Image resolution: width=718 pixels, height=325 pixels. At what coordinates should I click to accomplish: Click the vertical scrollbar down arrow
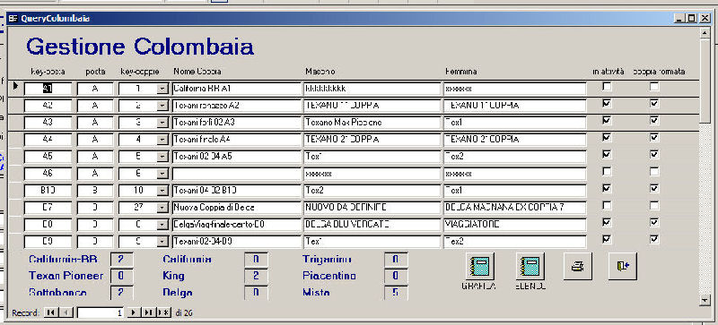click(x=705, y=300)
